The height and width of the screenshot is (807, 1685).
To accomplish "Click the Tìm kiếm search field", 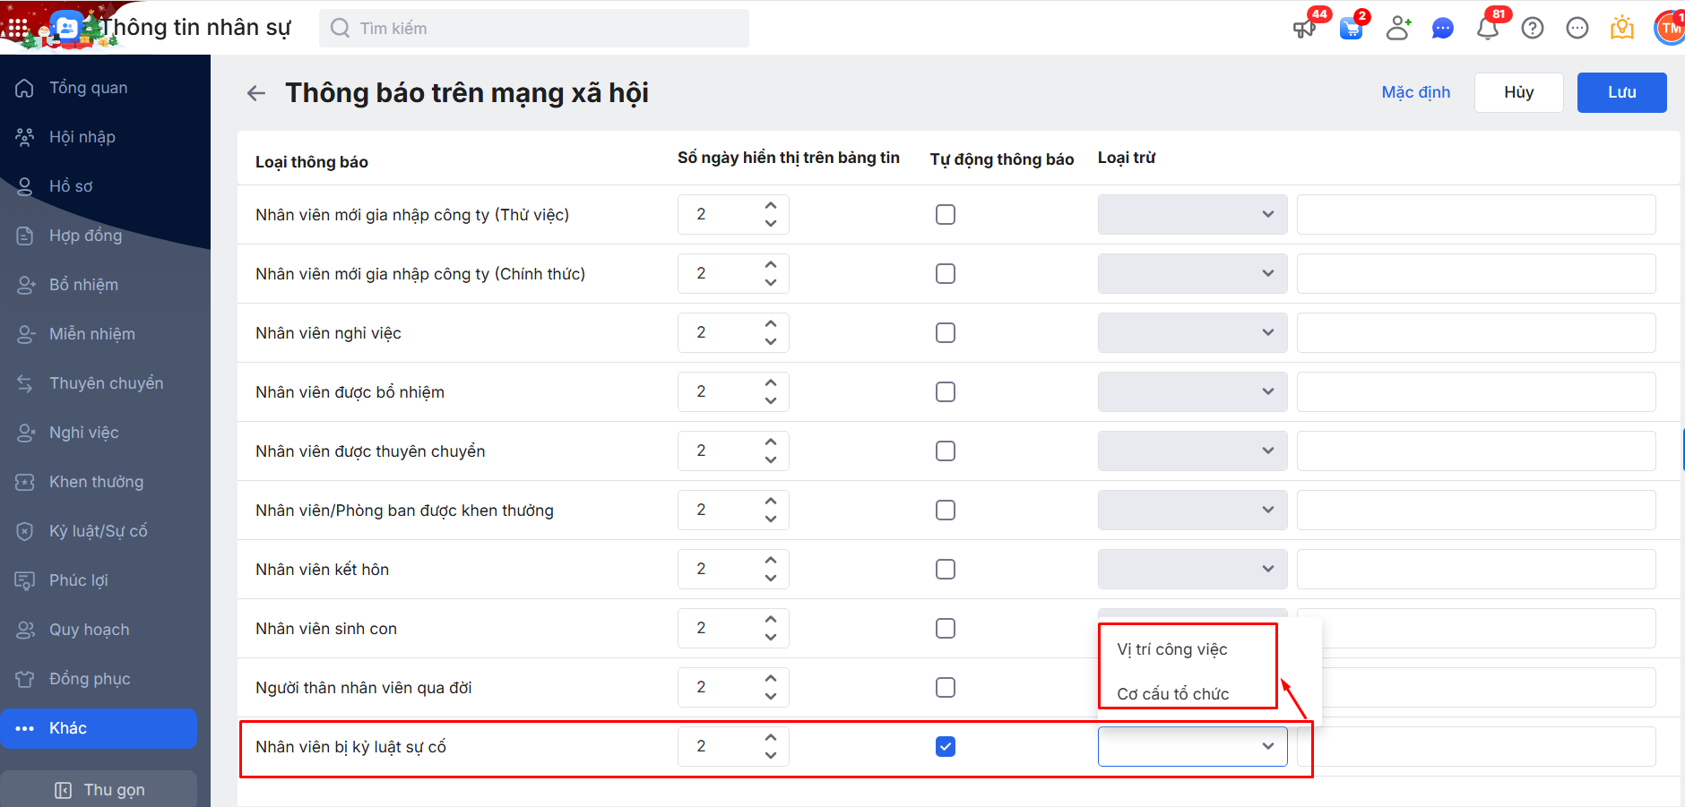I will click(x=538, y=29).
